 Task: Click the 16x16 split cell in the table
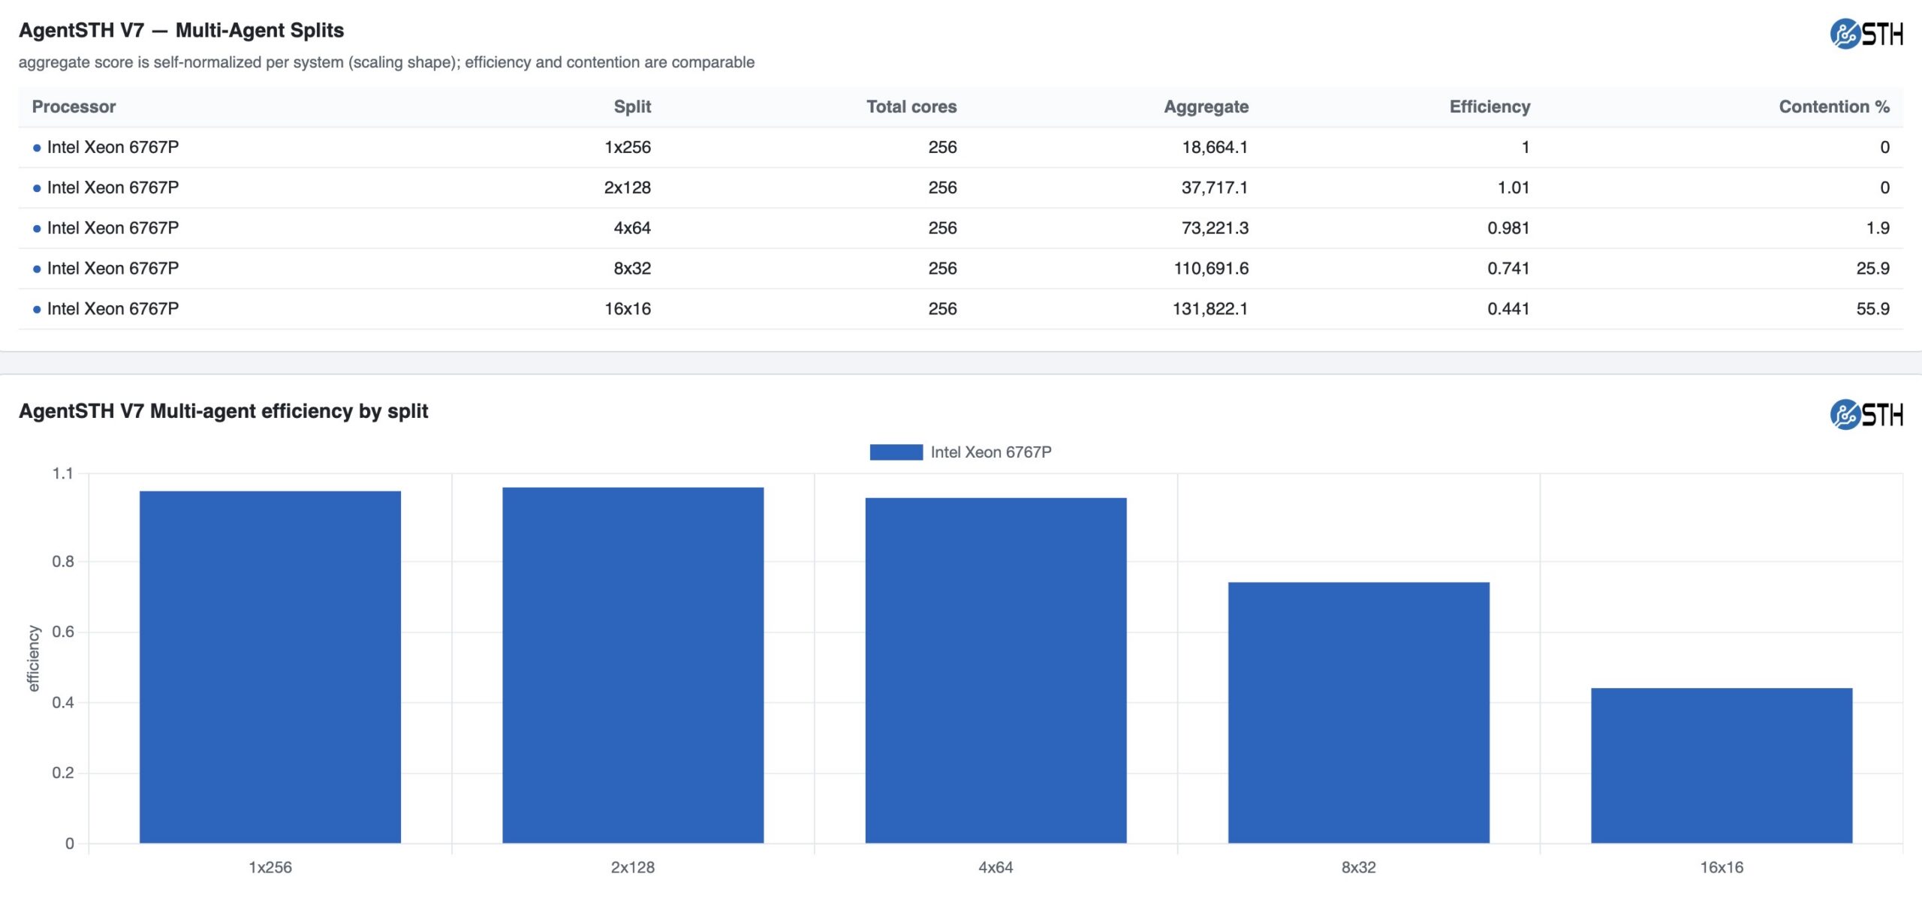628,309
